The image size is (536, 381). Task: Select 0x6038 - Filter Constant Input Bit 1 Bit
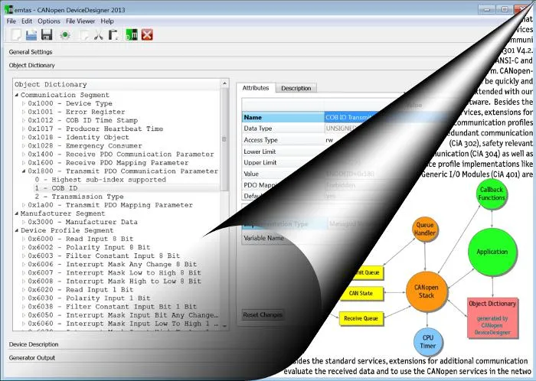tap(112, 307)
